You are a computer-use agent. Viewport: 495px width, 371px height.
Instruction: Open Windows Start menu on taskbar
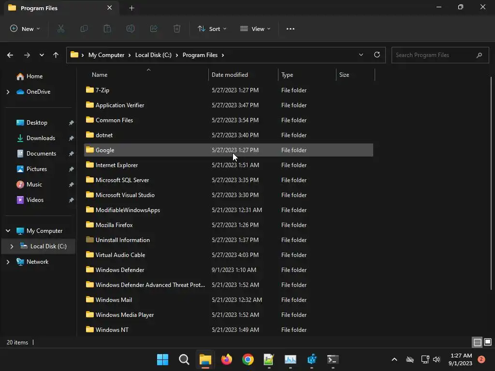coord(162,359)
